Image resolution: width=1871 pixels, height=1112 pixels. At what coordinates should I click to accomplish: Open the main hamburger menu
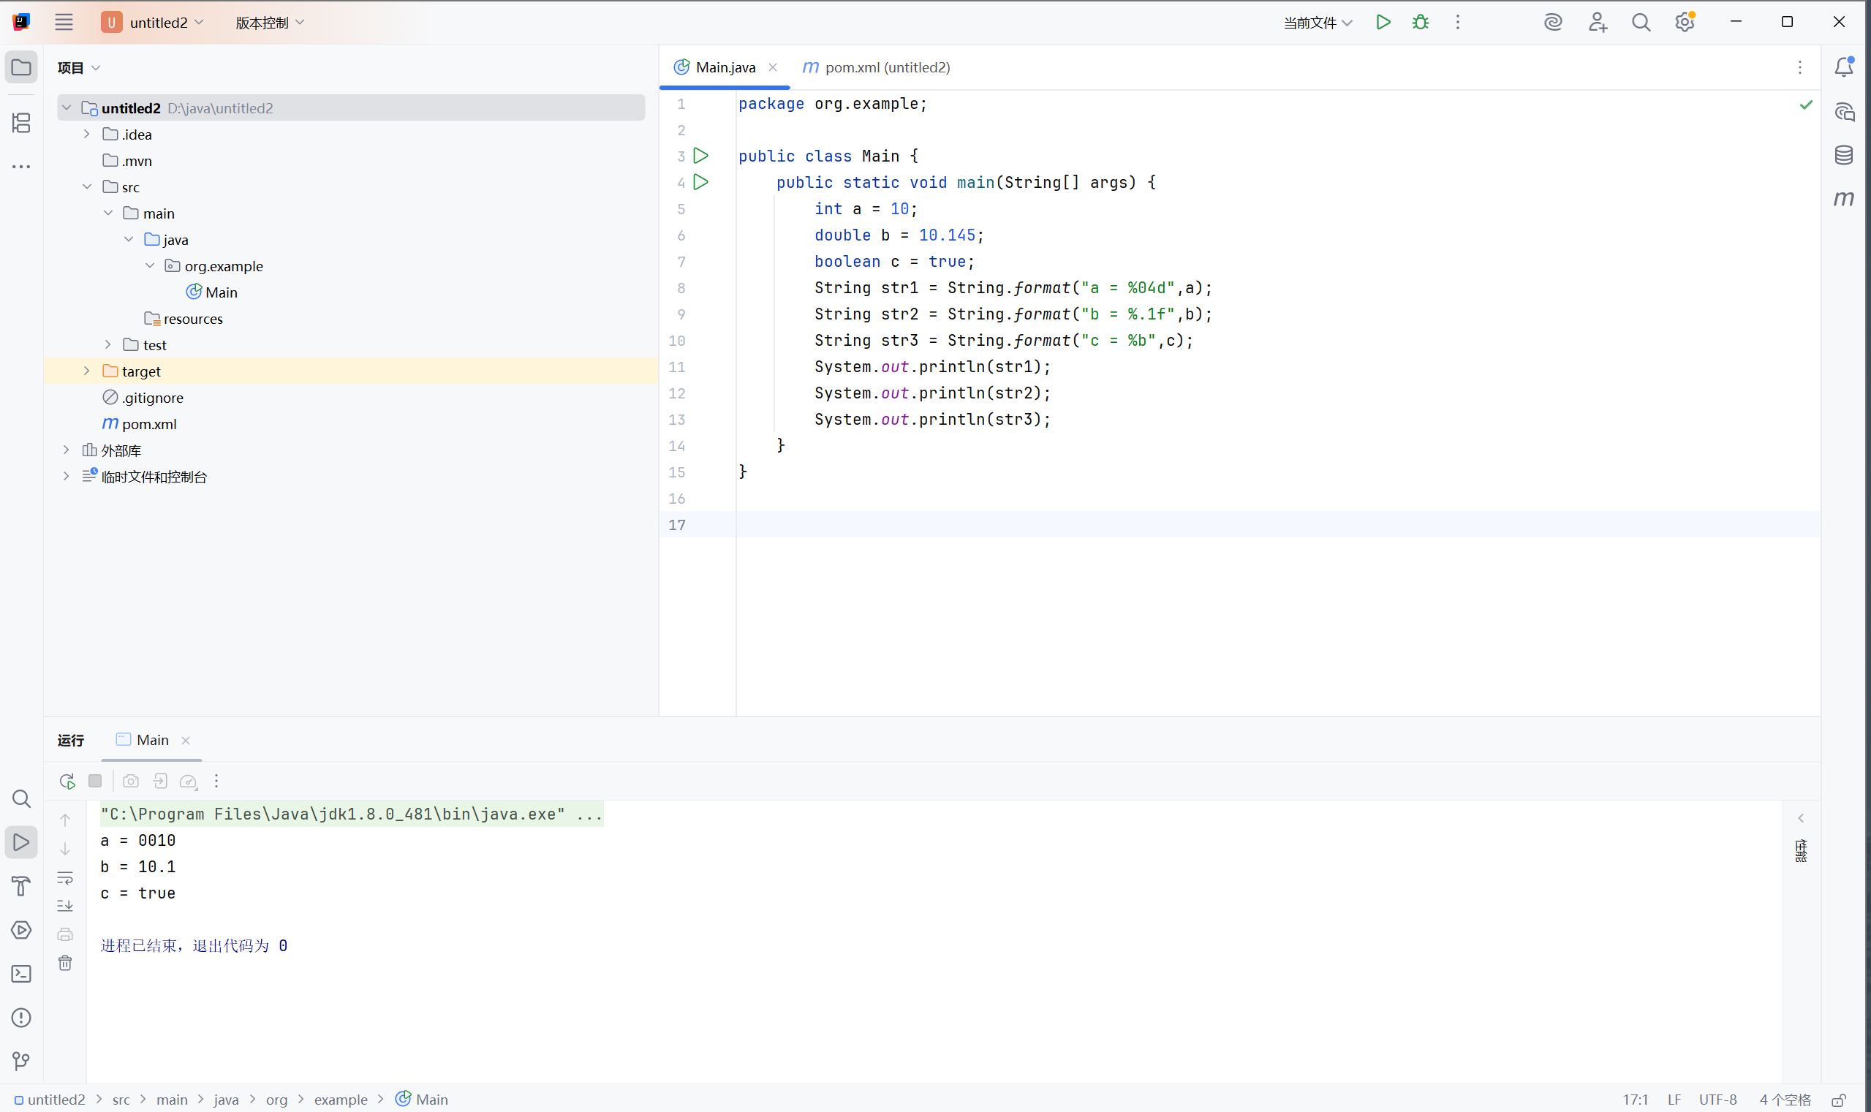(x=64, y=23)
